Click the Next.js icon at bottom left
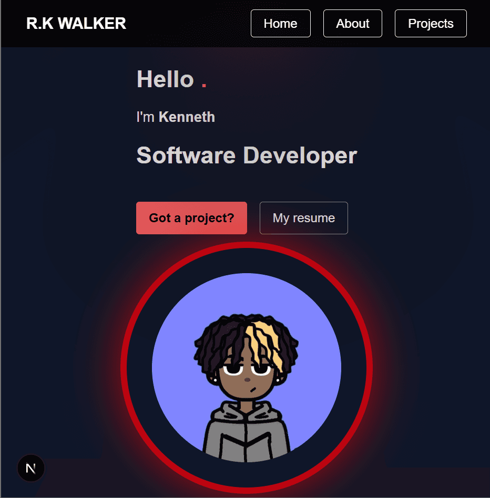The width and height of the screenshot is (490, 498). pos(30,468)
